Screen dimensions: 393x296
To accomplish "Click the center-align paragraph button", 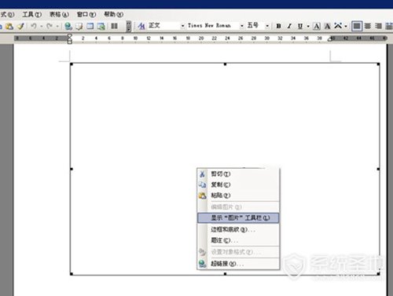I will point(368,26).
